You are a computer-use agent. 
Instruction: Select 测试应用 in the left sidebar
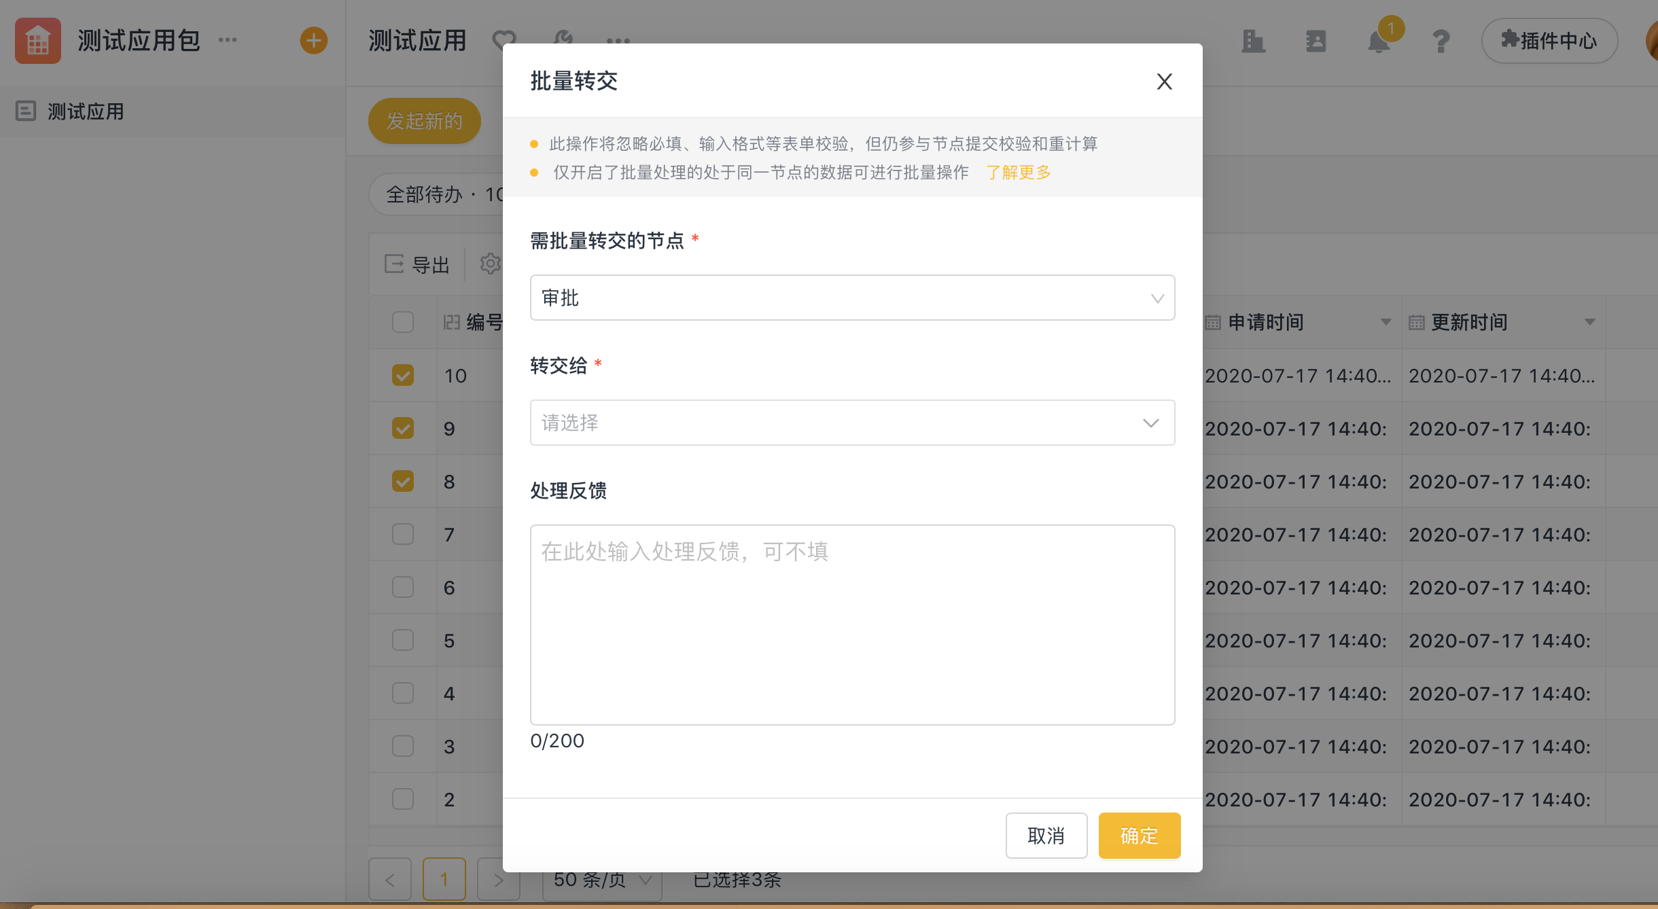(173, 111)
